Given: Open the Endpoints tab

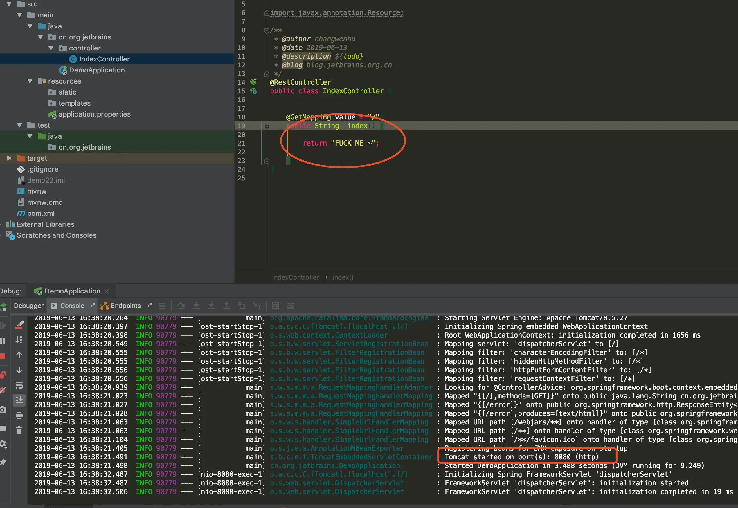Looking at the screenshot, I should tap(125, 306).
